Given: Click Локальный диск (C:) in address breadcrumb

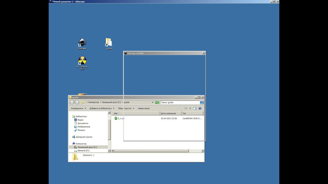Looking at the screenshot, I should [111, 102].
